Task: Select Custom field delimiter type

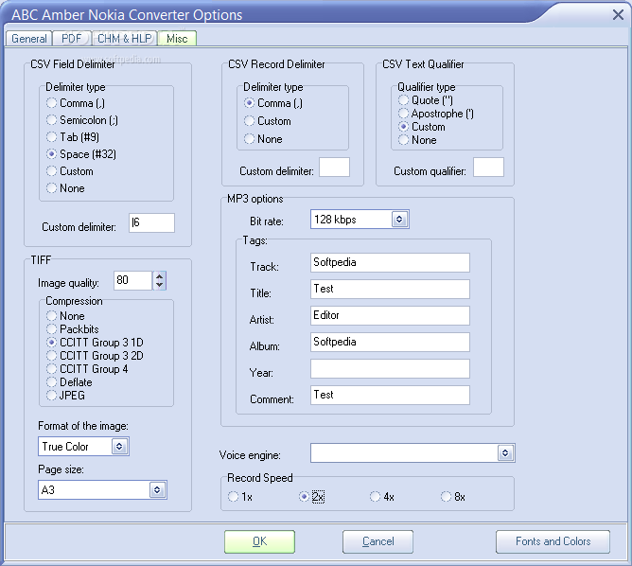Action: click(69, 171)
